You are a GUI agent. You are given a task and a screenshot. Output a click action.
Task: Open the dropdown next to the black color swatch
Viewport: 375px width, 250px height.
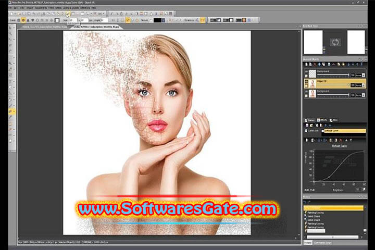(164, 20)
